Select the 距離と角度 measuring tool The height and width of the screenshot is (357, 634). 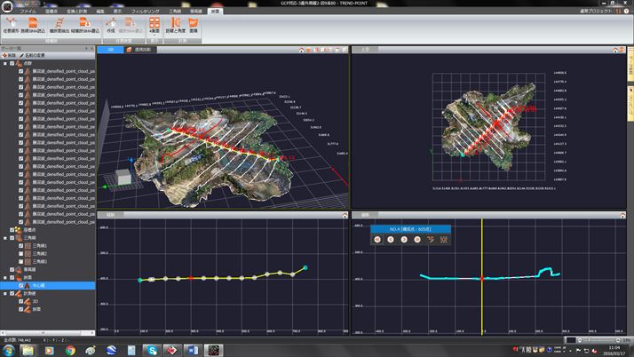point(175,25)
